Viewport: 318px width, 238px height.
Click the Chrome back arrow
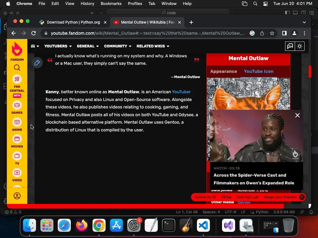[14, 33]
